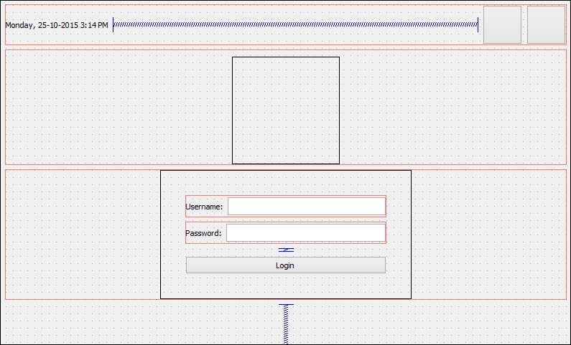Click the Login button
This screenshot has width=571, height=345.
pyautogui.click(x=286, y=265)
